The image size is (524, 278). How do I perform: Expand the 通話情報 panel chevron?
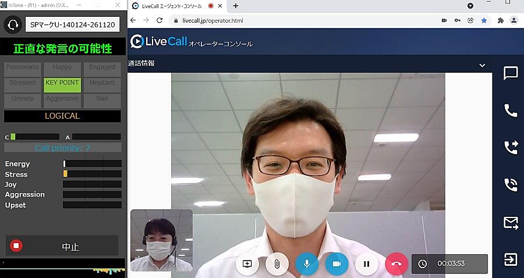(482, 65)
